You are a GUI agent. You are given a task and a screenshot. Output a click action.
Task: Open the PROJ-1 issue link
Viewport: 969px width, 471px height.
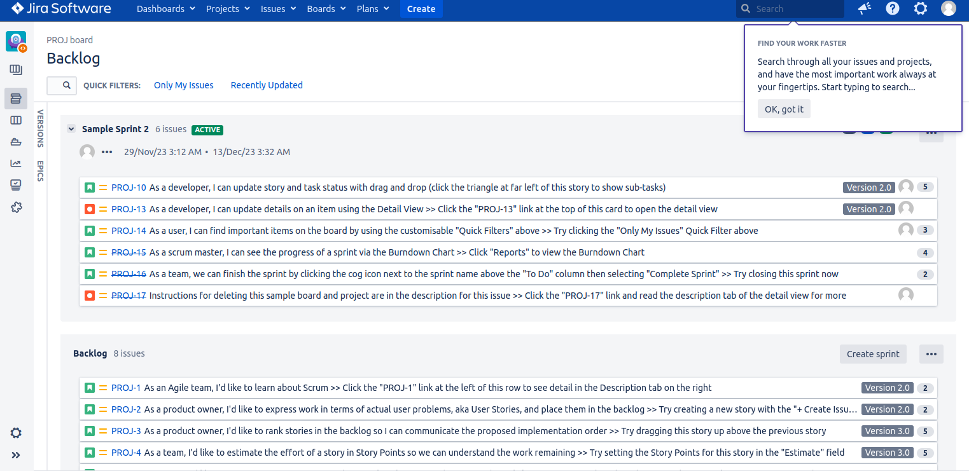[x=126, y=388]
